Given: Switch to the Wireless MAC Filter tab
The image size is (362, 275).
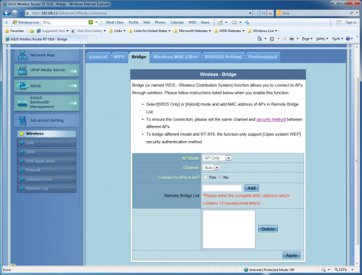Looking at the screenshot, I should tap(175, 57).
